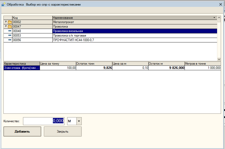
Task: Expand the Проволока folder tree node
Action: pos(6,27)
